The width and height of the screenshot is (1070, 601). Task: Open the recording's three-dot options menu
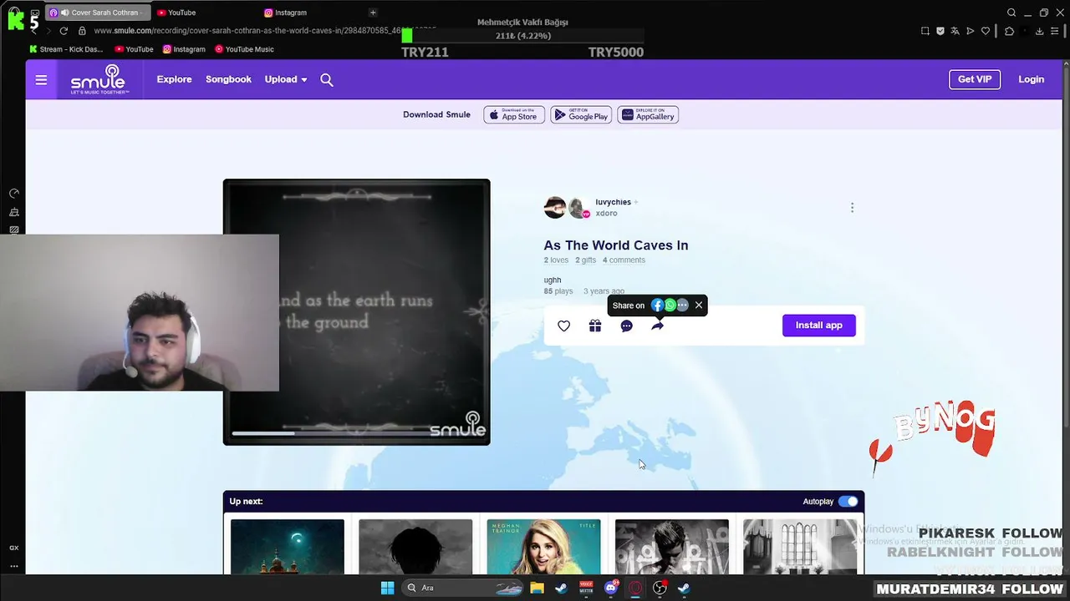pos(852,208)
